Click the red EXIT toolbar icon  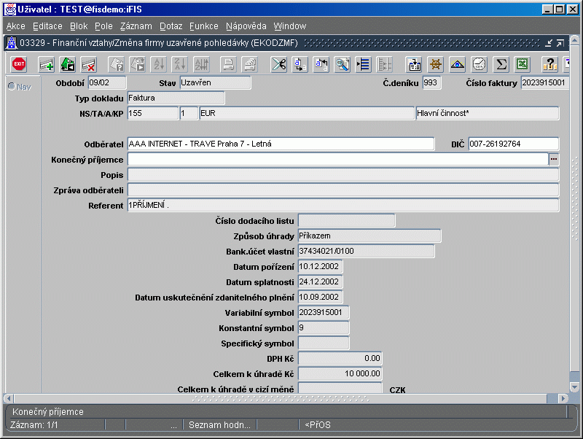19,64
